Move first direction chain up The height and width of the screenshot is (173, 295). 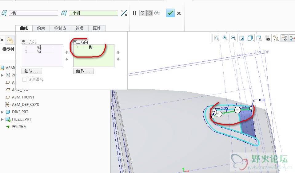(x=67, y=52)
